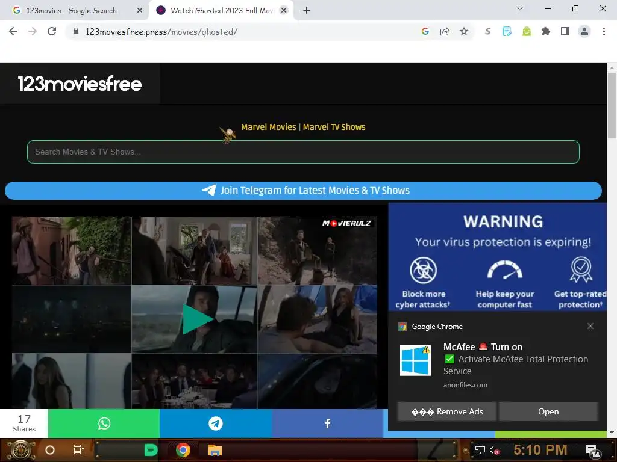
Task: View site lock security info
Action: 76,31
